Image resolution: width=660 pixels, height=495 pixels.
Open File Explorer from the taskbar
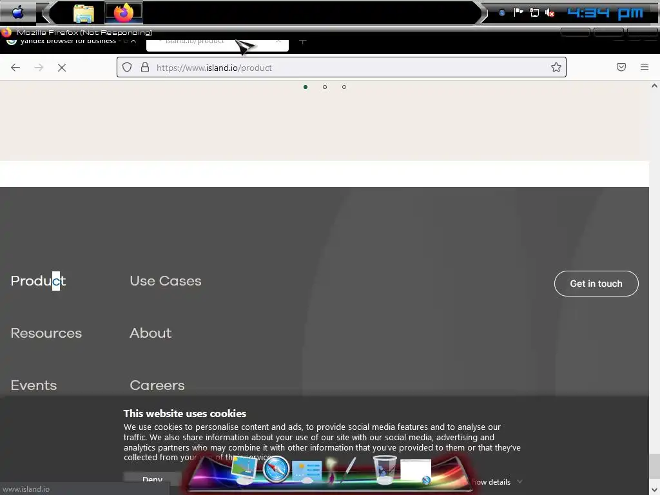(x=83, y=14)
